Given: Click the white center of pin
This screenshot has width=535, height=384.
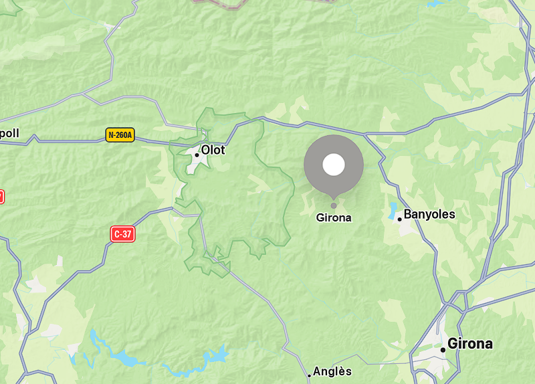Looking at the screenshot, I should 334,165.
